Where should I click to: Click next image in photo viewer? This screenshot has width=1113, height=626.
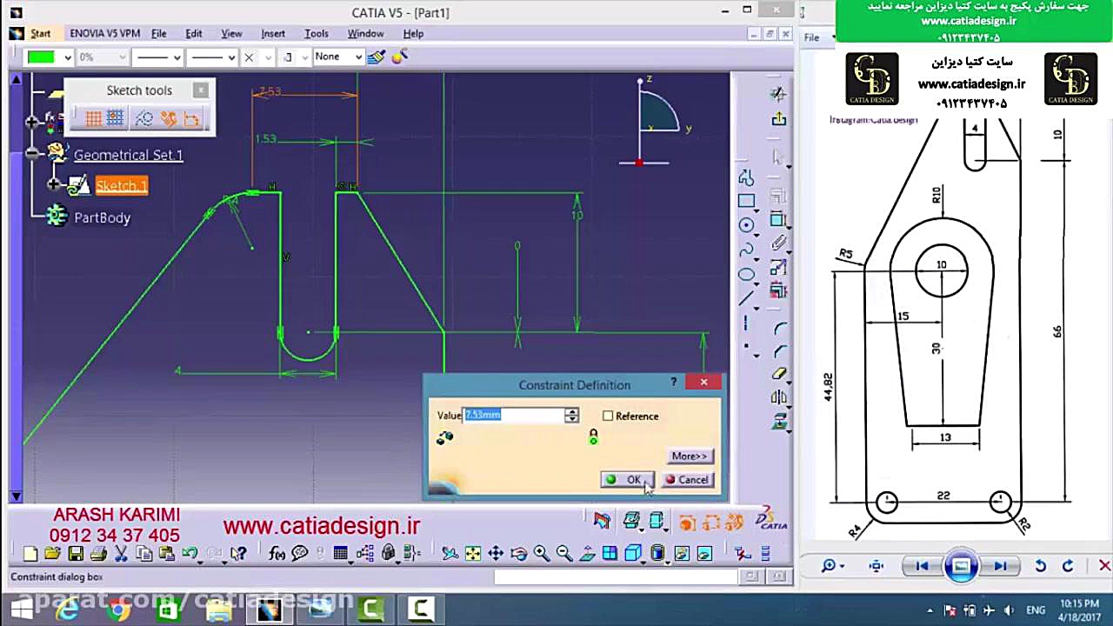[x=1000, y=566]
